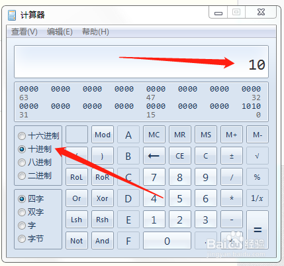Click the digit 6 key
Screen dimensions: 284x266
click(x=206, y=198)
